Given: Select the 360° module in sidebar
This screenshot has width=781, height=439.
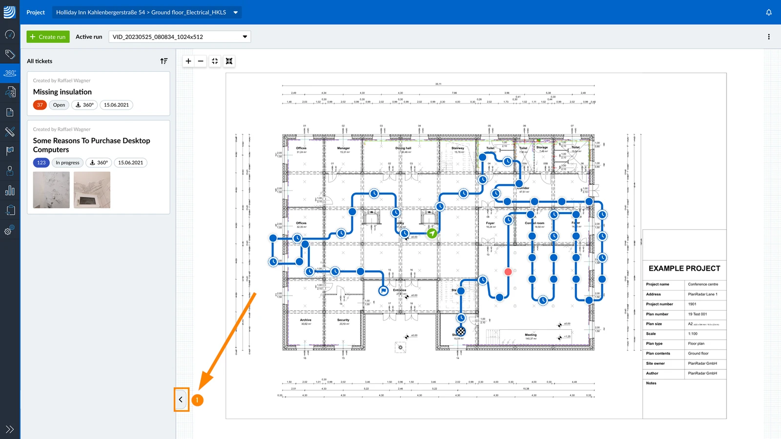Looking at the screenshot, I should (10, 73).
